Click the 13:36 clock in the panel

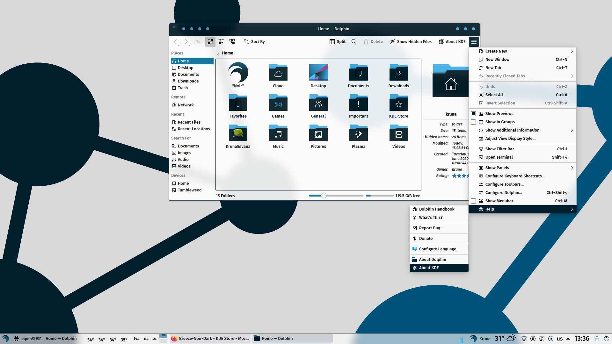[x=582, y=339]
